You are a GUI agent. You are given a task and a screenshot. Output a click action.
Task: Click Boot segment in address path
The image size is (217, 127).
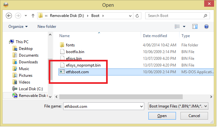(95, 16)
